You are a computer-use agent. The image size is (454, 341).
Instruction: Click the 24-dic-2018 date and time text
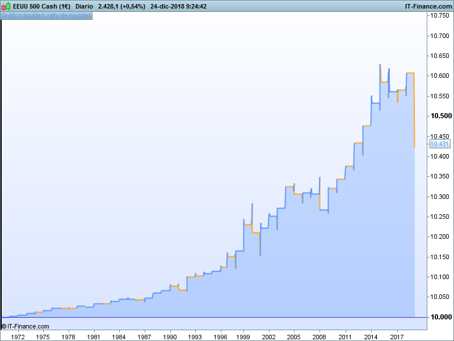[x=180, y=6]
